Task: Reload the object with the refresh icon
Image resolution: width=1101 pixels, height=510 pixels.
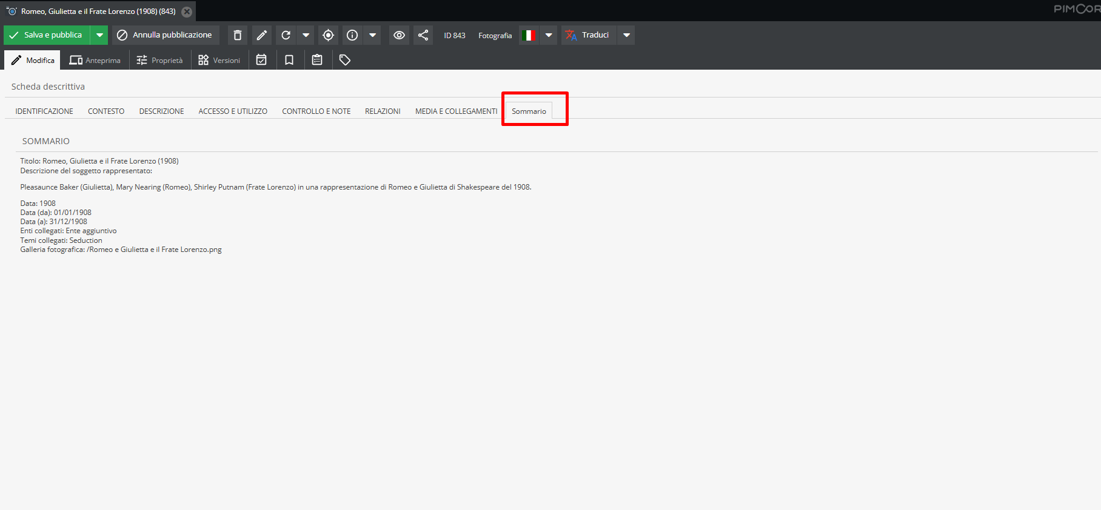Action: (x=286, y=35)
